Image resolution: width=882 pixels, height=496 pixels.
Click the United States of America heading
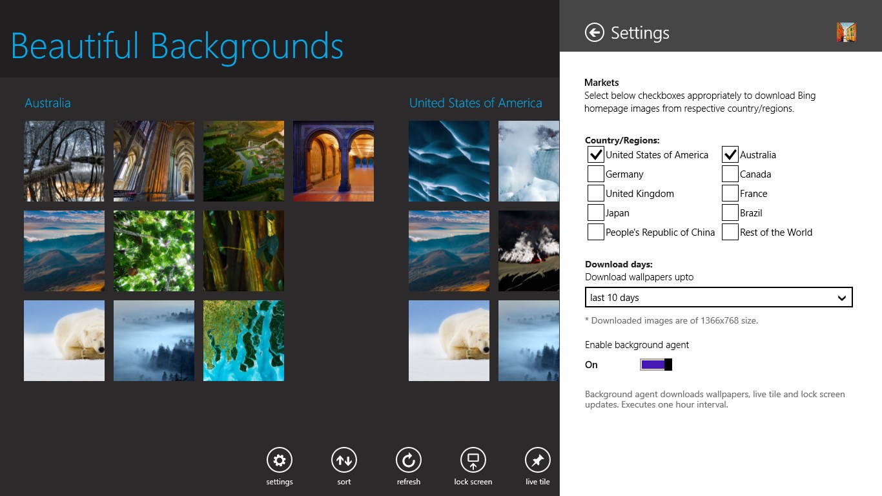pos(475,103)
